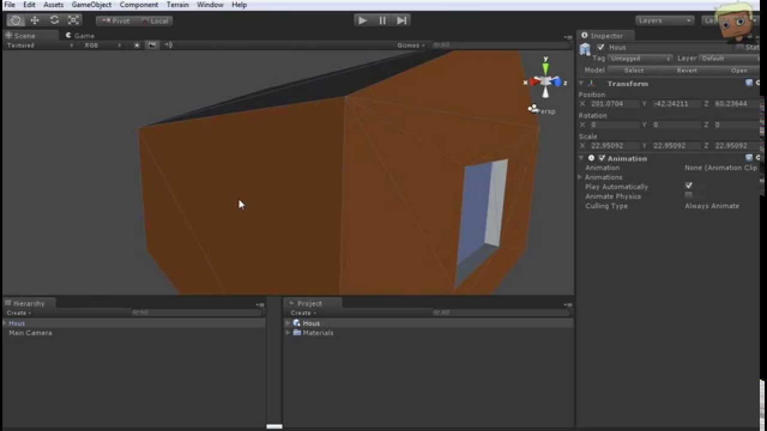The height and width of the screenshot is (431, 767).
Task: Collapse the Animation component foldout
Action: coord(581,158)
